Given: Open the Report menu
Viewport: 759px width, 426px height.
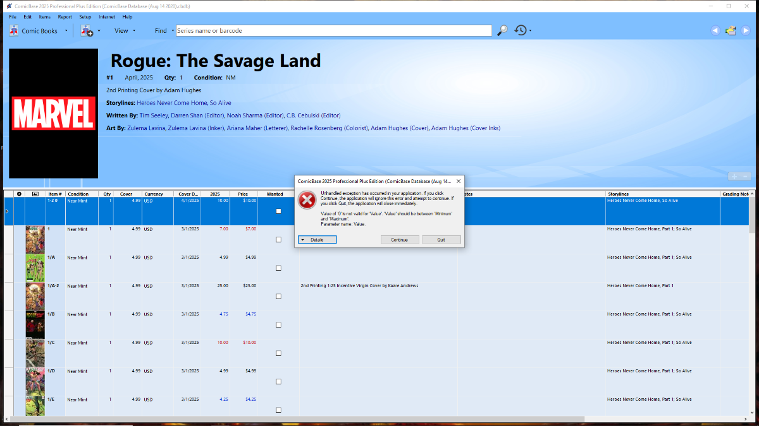Looking at the screenshot, I should [65, 17].
